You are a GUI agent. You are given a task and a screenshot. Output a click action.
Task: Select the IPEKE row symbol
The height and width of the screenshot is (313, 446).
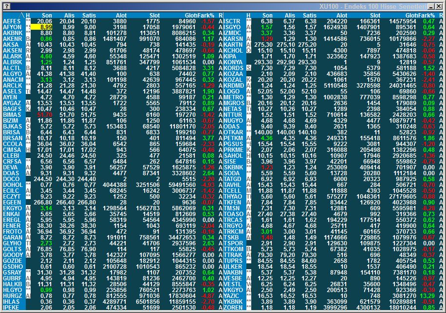coord(11,307)
